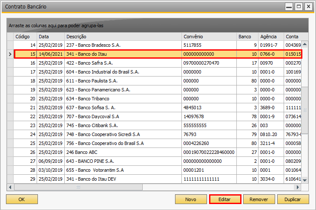Click the vertical scrollbar thumb

(x=305, y=110)
